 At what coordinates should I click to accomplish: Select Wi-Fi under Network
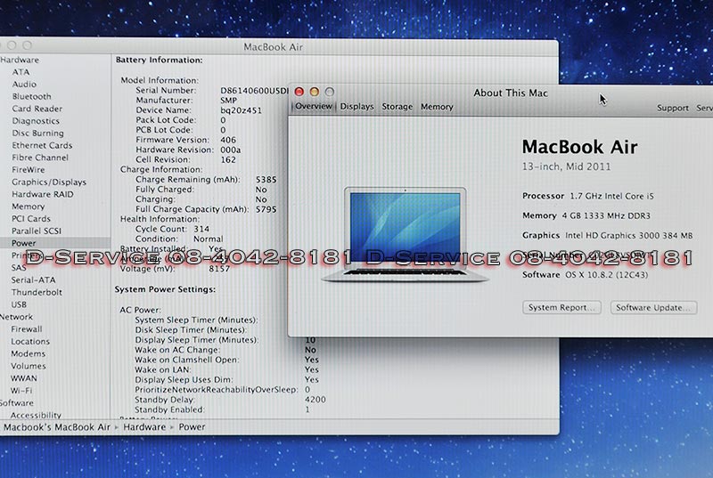tap(21, 391)
